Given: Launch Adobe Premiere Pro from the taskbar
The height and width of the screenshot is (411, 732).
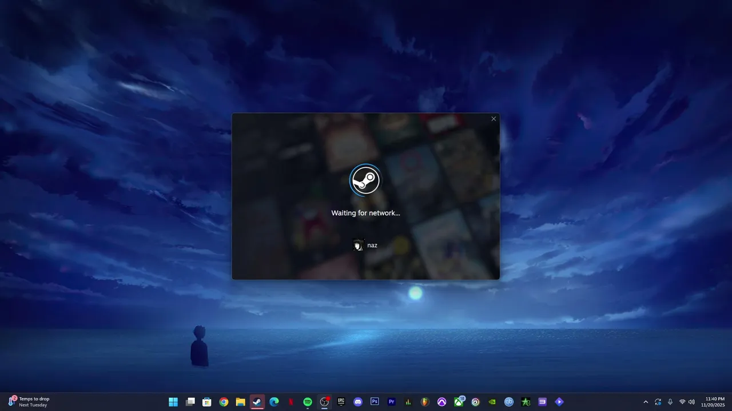Looking at the screenshot, I should [392, 402].
